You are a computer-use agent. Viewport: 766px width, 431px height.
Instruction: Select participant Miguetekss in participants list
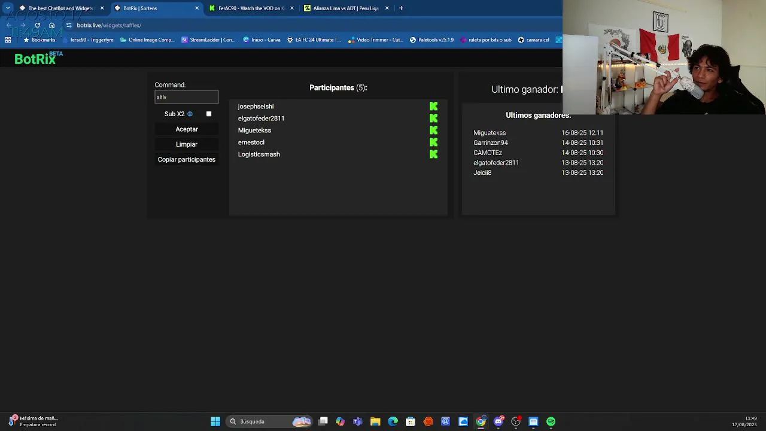pos(254,130)
